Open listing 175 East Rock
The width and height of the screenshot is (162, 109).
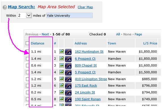86,86
